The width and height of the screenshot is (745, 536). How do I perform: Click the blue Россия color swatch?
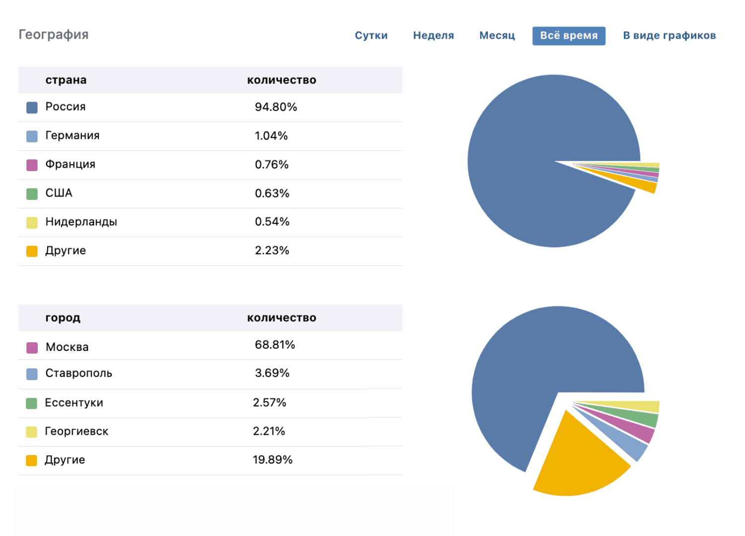pyautogui.click(x=32, y=108)
